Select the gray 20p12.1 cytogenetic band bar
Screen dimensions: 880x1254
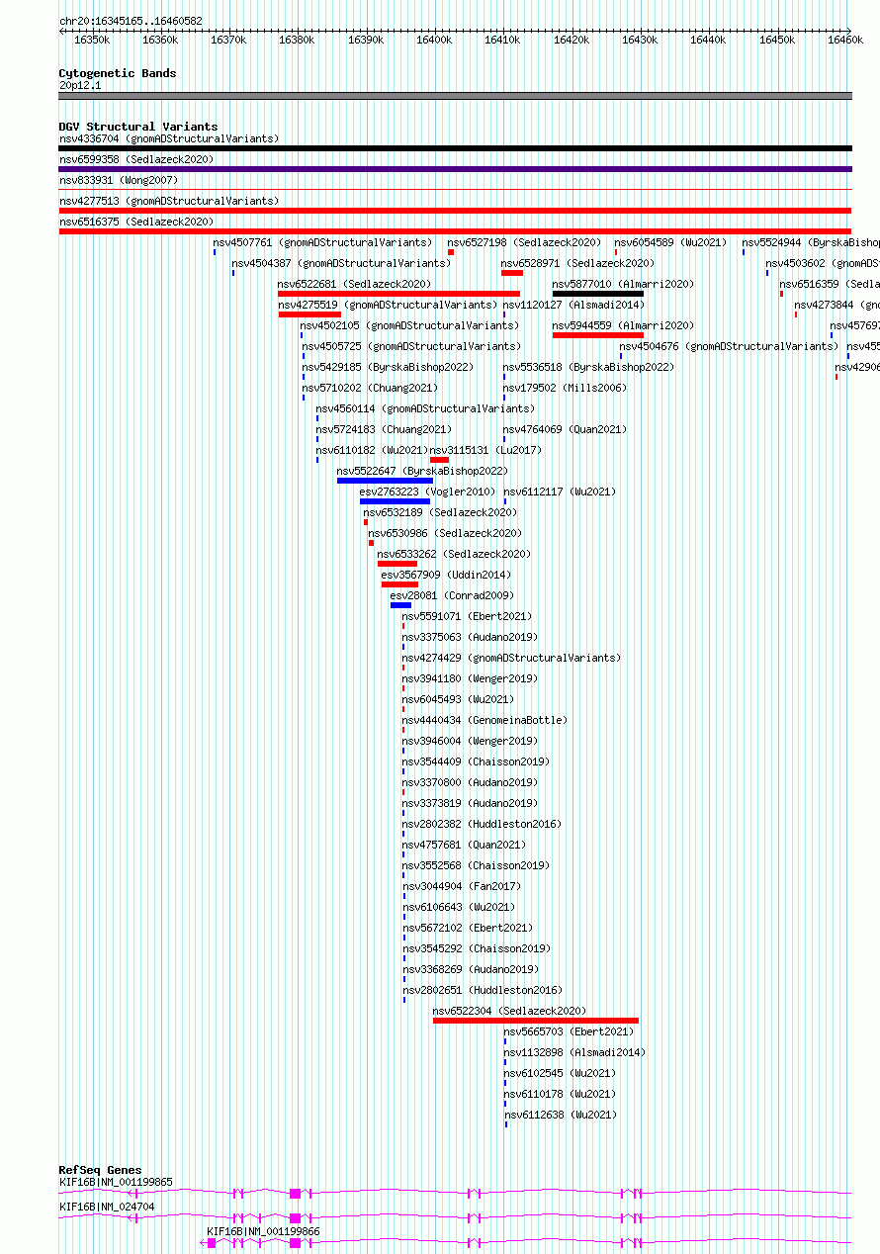[455, 96]
